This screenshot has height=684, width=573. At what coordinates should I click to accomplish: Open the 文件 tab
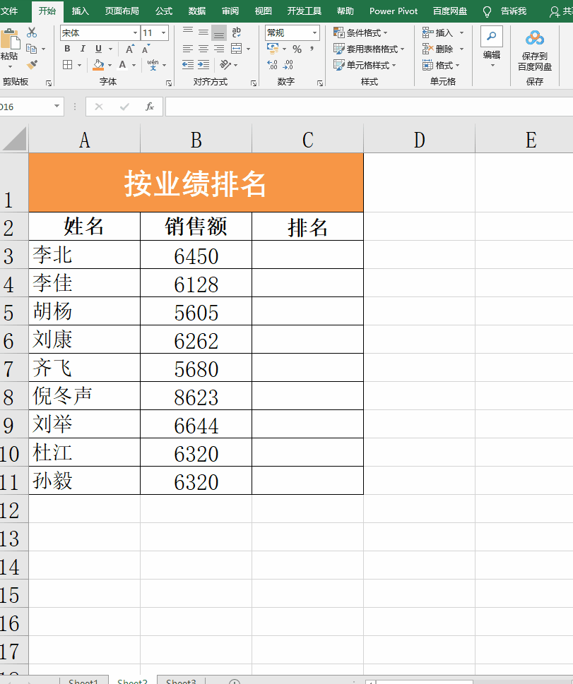point(10,11)
